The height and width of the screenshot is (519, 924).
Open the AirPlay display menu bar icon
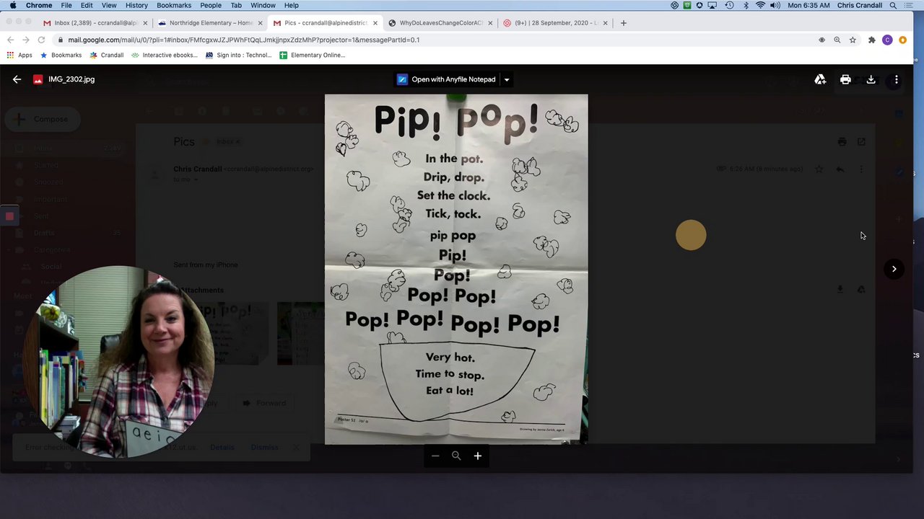click(x=714, y=5)
